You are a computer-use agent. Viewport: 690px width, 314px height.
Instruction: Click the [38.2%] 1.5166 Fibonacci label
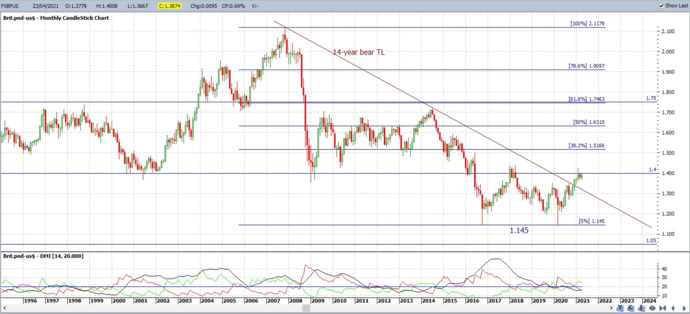click(586, 145)
